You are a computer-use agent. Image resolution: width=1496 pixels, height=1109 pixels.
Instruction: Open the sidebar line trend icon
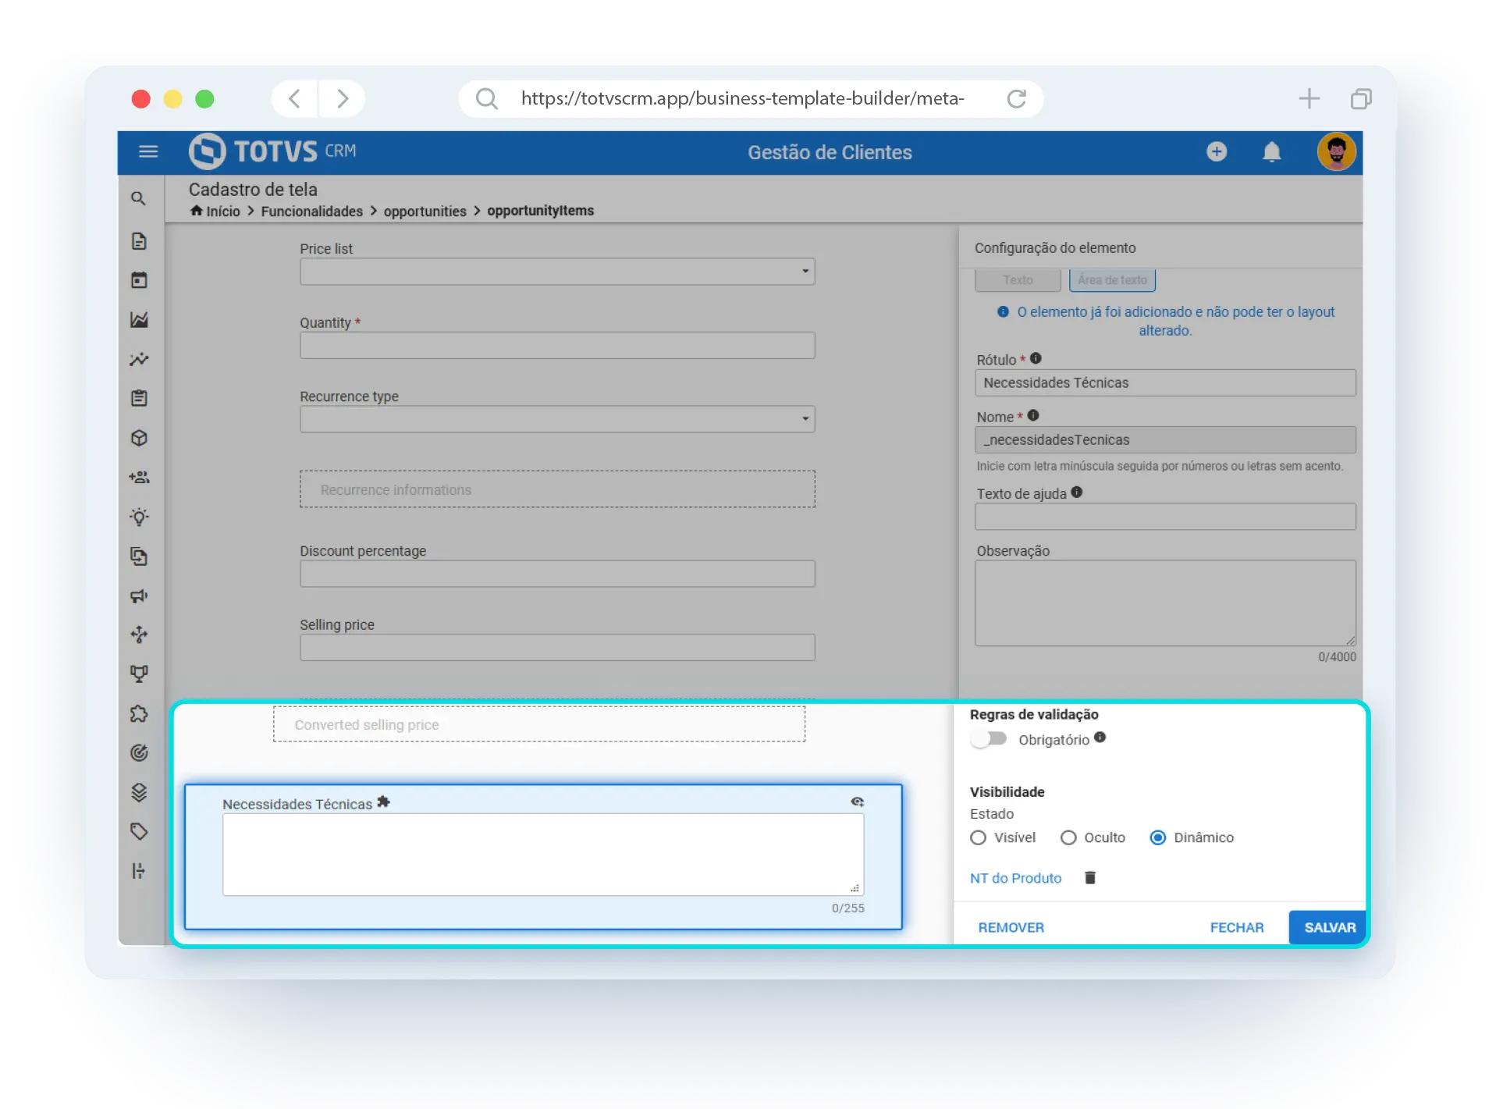pyautogui.click(x=139, y=359)
